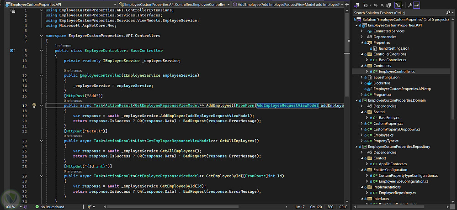Sync with Active Document in Solution Explorer
457x210 pixels.
pos(376,5)
